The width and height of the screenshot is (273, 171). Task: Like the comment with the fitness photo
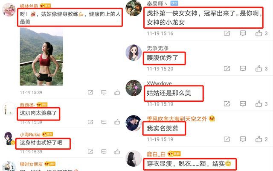117,92
